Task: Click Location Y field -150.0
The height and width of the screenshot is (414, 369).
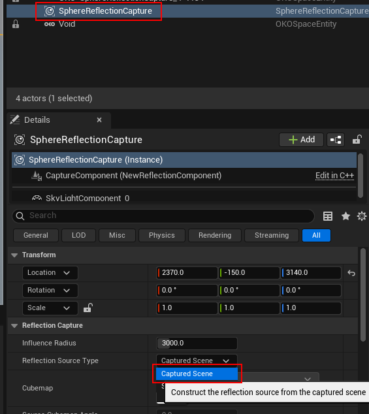Action: tap(249, 273)
